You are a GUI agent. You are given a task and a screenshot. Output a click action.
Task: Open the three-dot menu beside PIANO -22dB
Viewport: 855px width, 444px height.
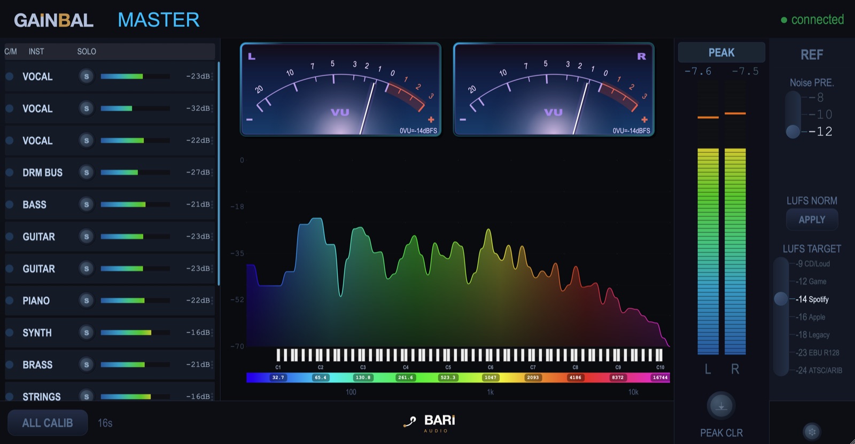tap(212, 300)
